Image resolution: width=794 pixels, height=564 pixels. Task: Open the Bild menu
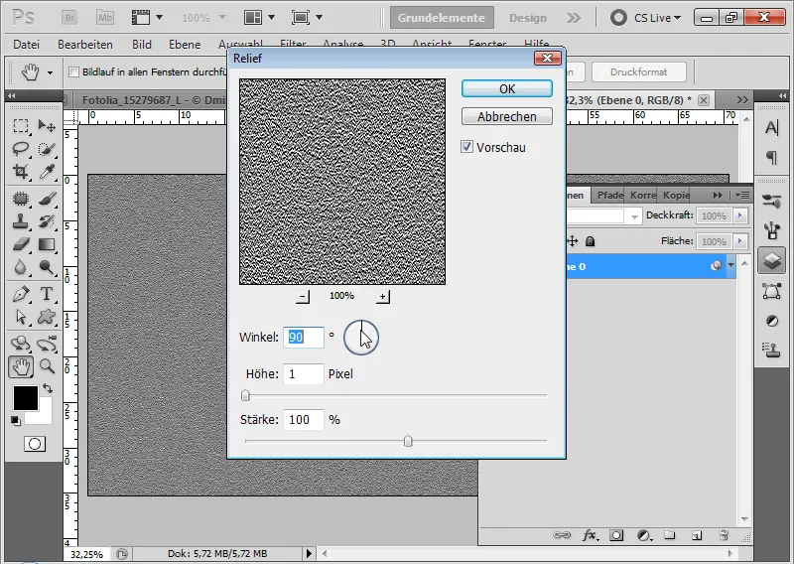[142, 45]
